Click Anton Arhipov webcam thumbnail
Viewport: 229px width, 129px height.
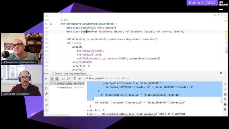[22, 49]
